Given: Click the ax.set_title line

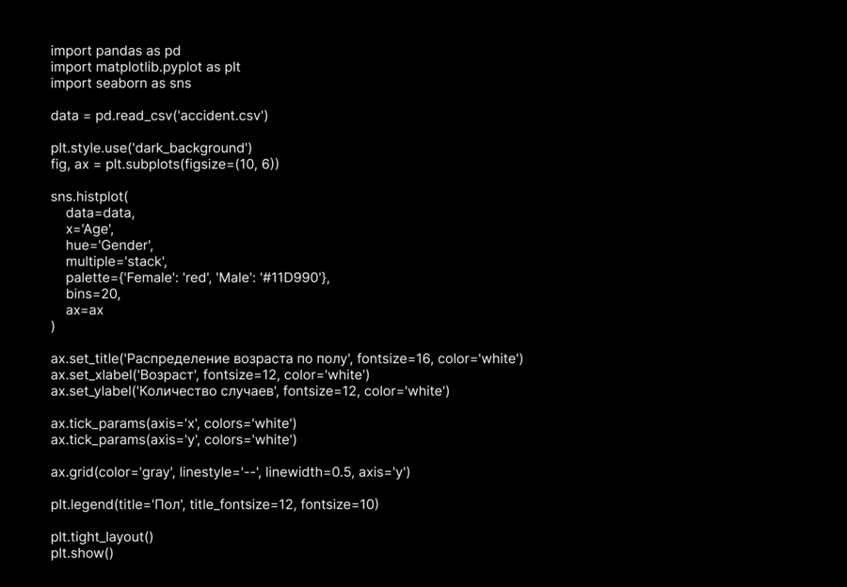Looking at the screenshot, I should pos(286,358).
